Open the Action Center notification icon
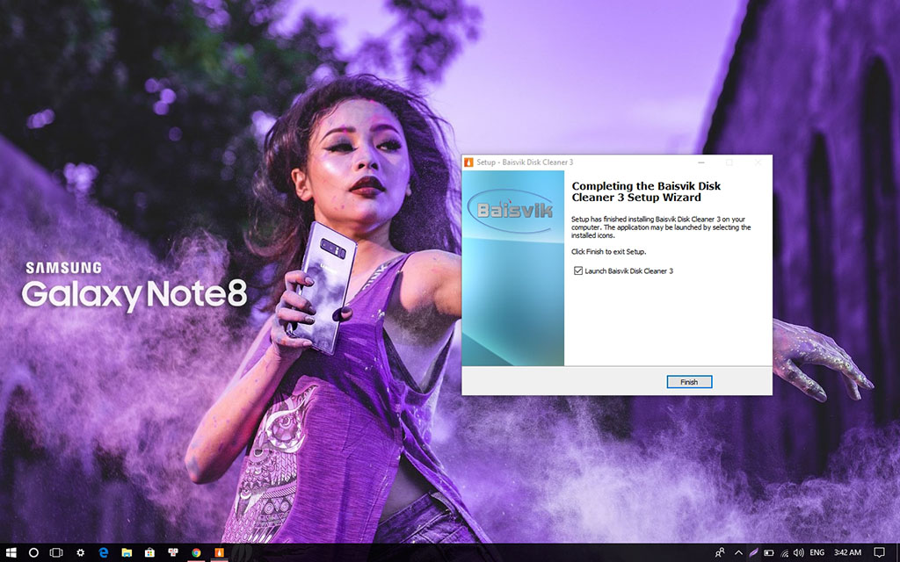 click(879, 553)
